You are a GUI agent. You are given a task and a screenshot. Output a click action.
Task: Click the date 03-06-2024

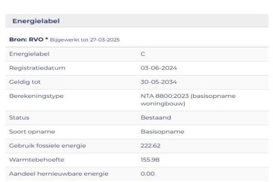click(x=159, y=68)
